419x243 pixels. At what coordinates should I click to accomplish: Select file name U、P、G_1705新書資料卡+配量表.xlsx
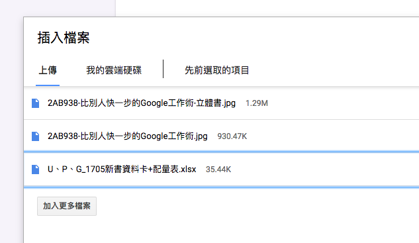point(122,170)
